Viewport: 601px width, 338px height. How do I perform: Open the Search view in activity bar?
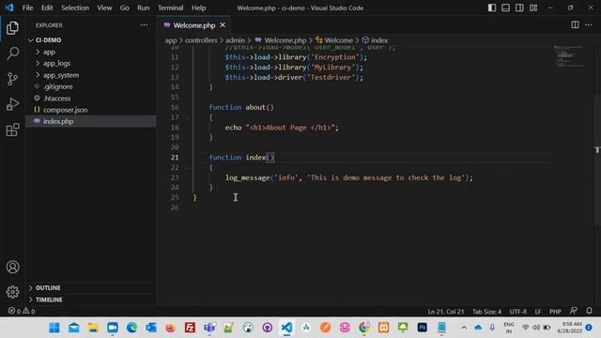12,54
